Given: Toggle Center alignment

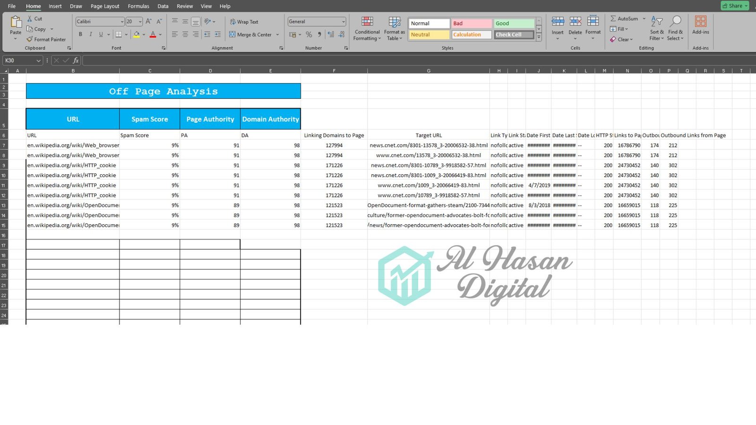Looking at the screenshot, I should [185, 34].
